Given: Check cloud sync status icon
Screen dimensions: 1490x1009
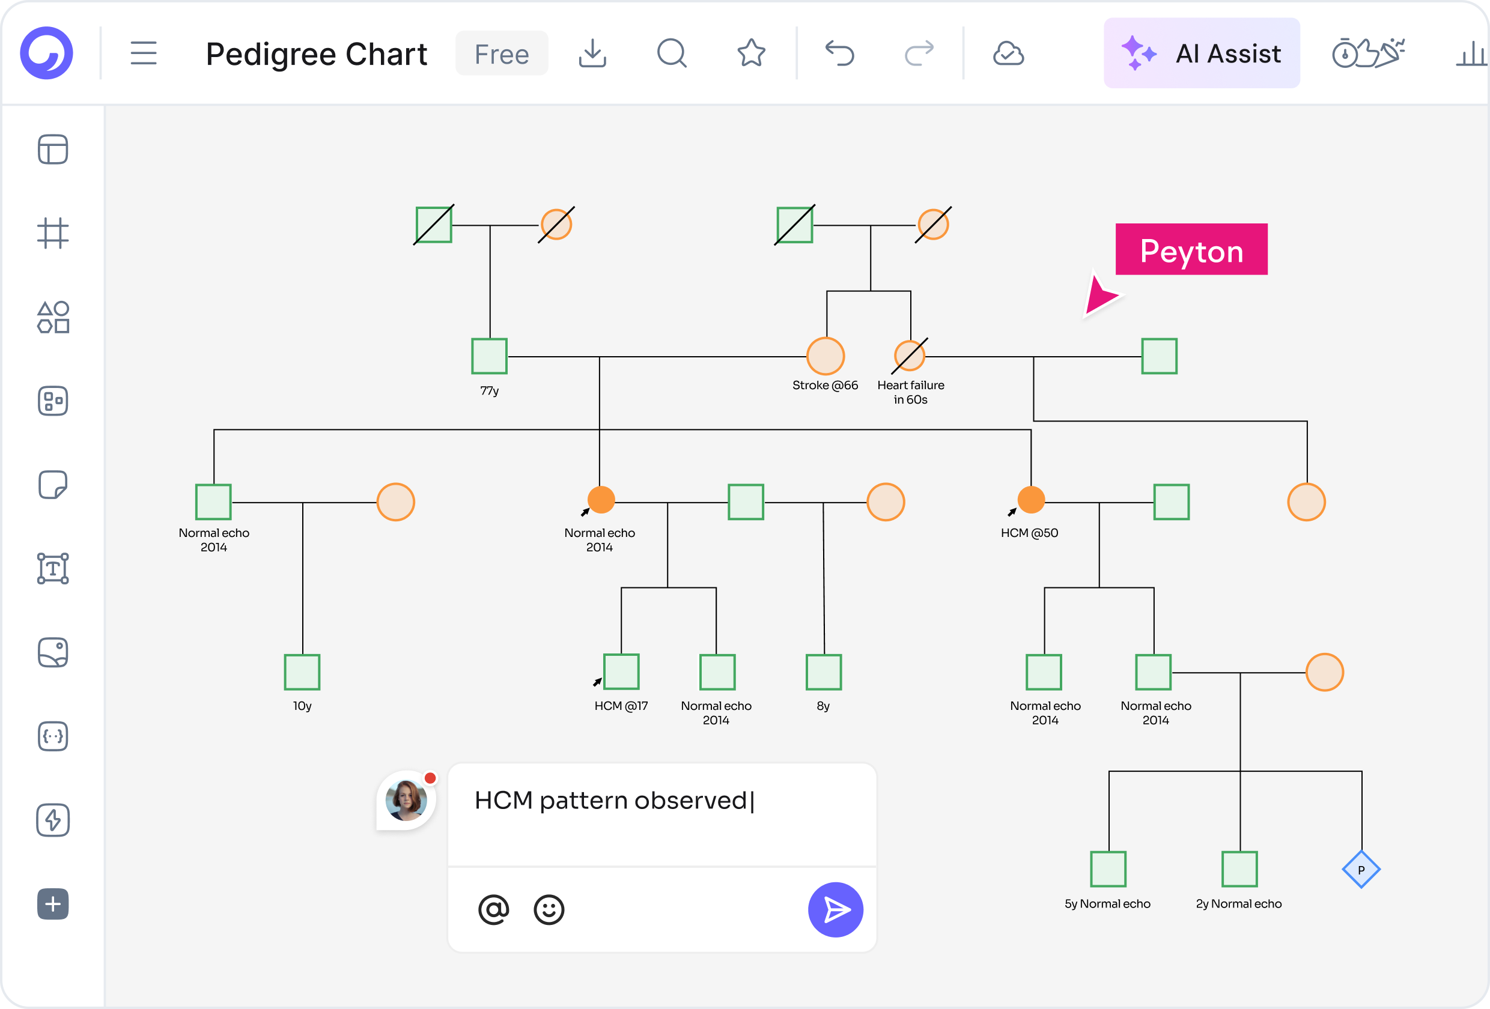Looking at the screenshot, I should (x=1009, y=54).
